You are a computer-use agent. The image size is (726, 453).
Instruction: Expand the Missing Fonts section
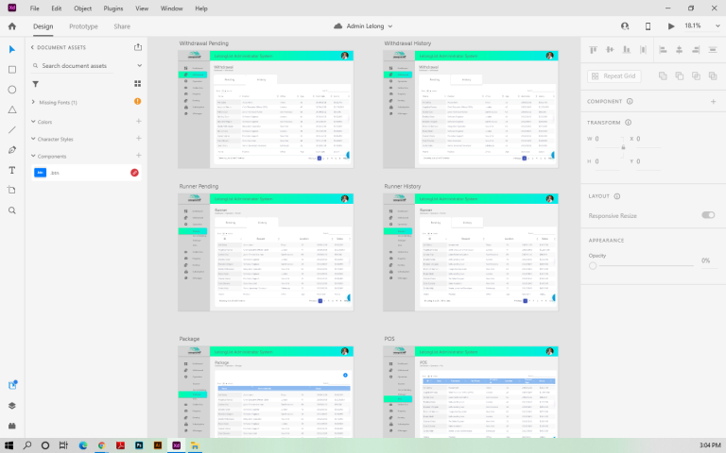(x=34, y=102)
